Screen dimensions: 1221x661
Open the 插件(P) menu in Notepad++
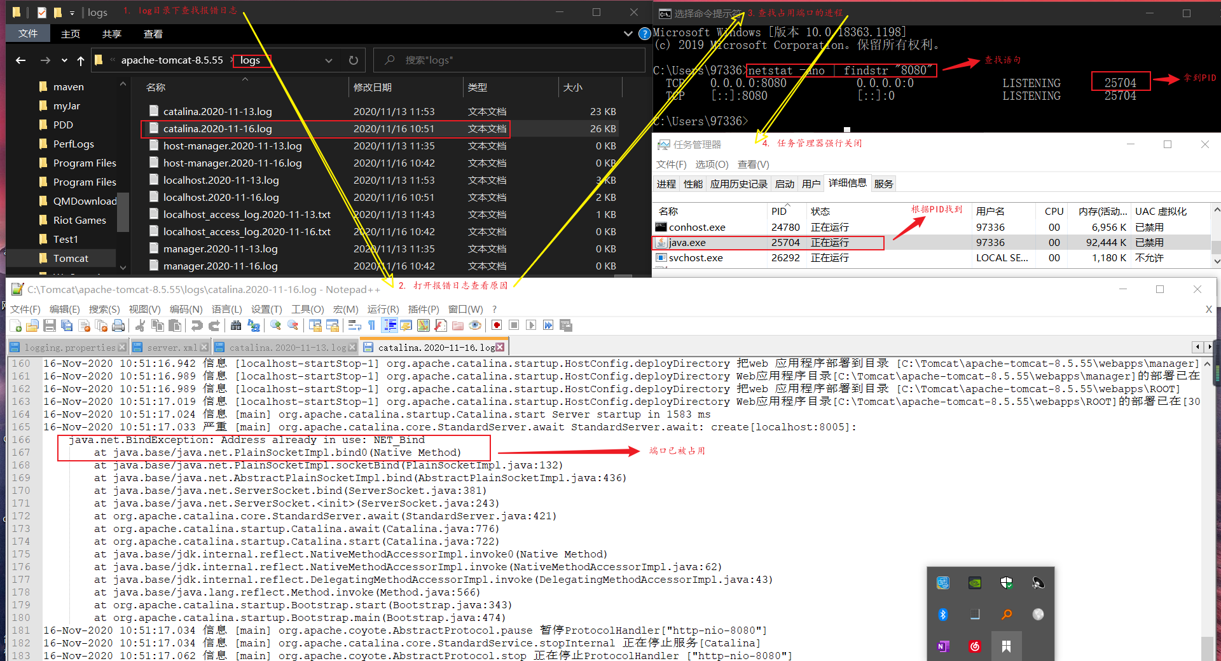[x=424, y=310]
